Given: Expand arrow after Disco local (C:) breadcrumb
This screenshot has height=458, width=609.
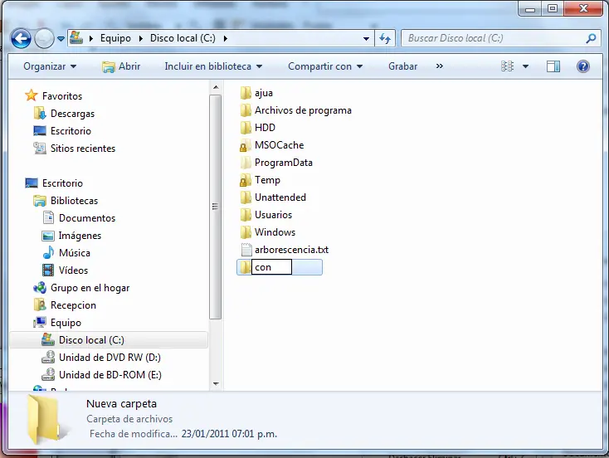Looking at the screenshot, I should tap(226, 38).
